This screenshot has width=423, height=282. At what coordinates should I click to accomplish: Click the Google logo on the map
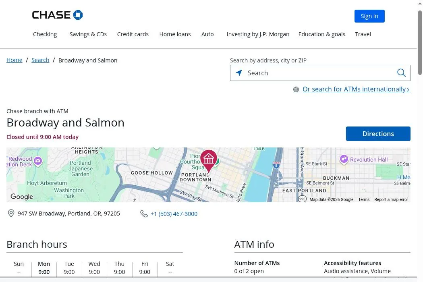coord(22,197)
